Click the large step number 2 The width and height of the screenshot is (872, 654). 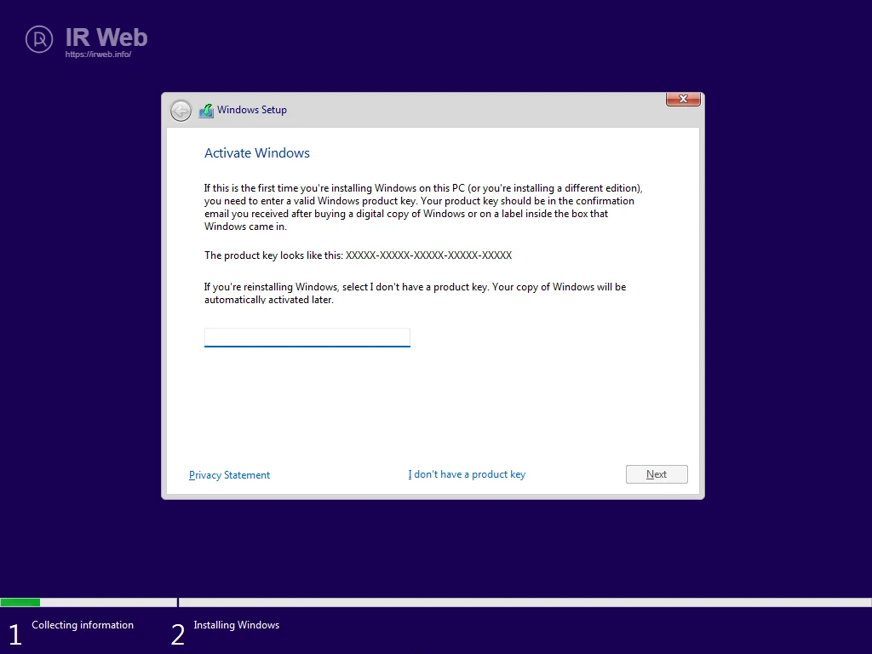[177, 634]
